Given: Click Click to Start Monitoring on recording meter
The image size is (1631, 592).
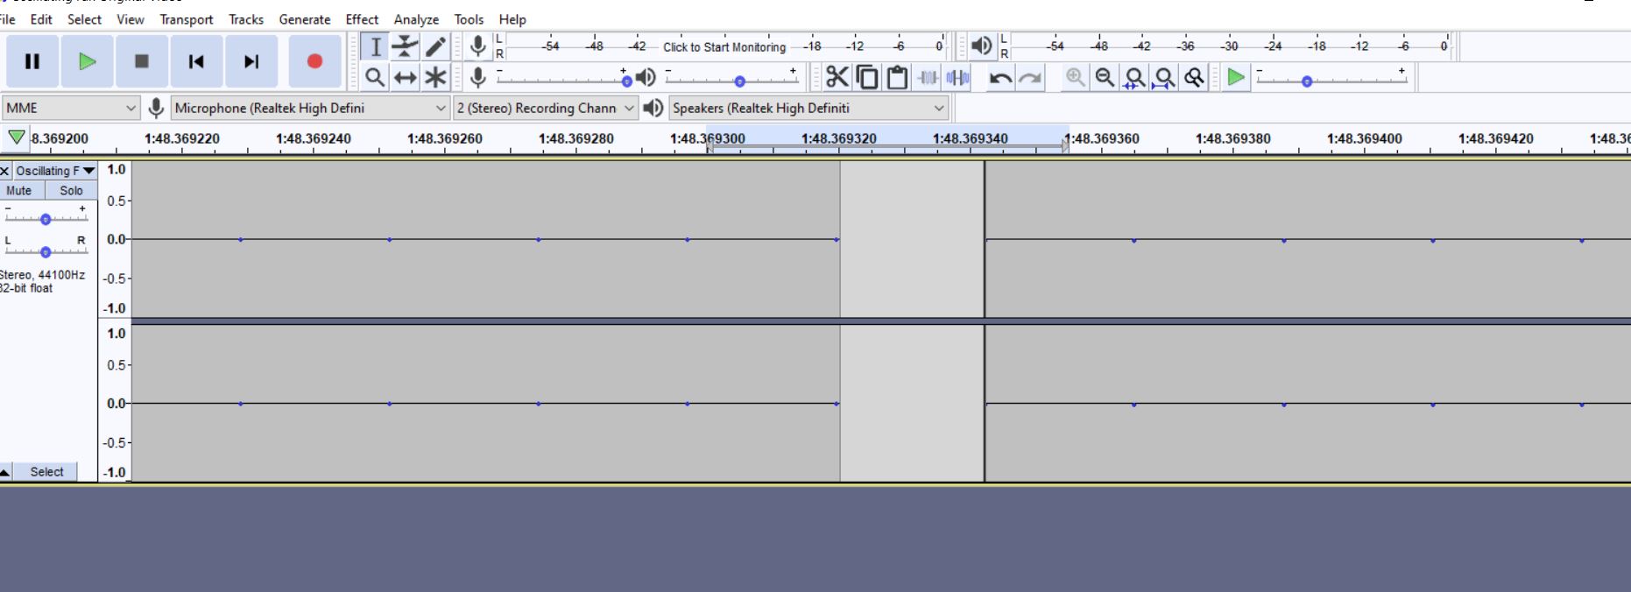Looking at the screenshot, I should point(724,47).
